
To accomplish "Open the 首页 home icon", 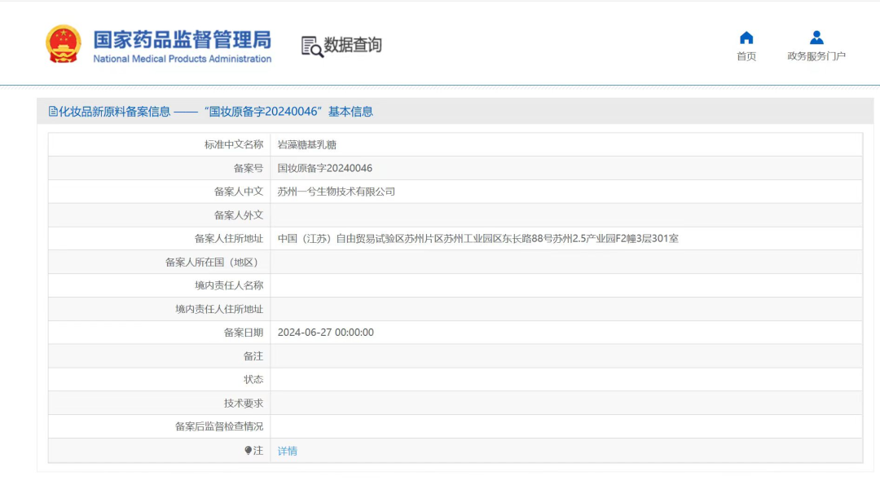I will [746, 38].
